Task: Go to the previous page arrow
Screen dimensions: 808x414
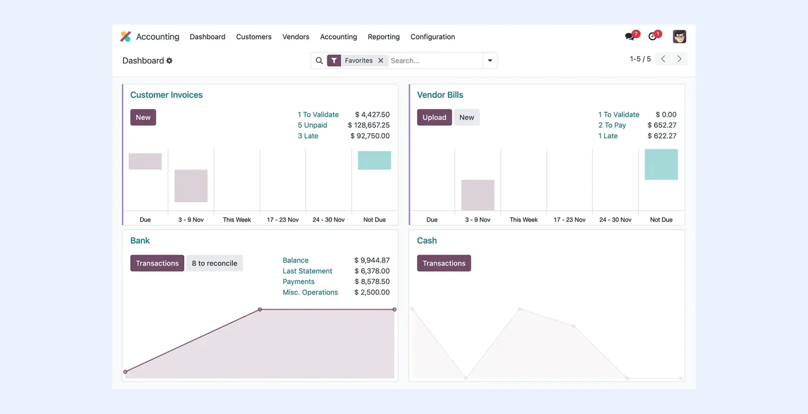Action: click(x=663, y=59)
